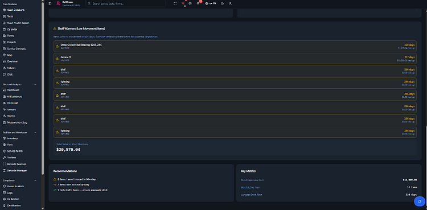Click the red cart icon in header
The height and width of the screenshot is (210, 427).
[183, 3]
